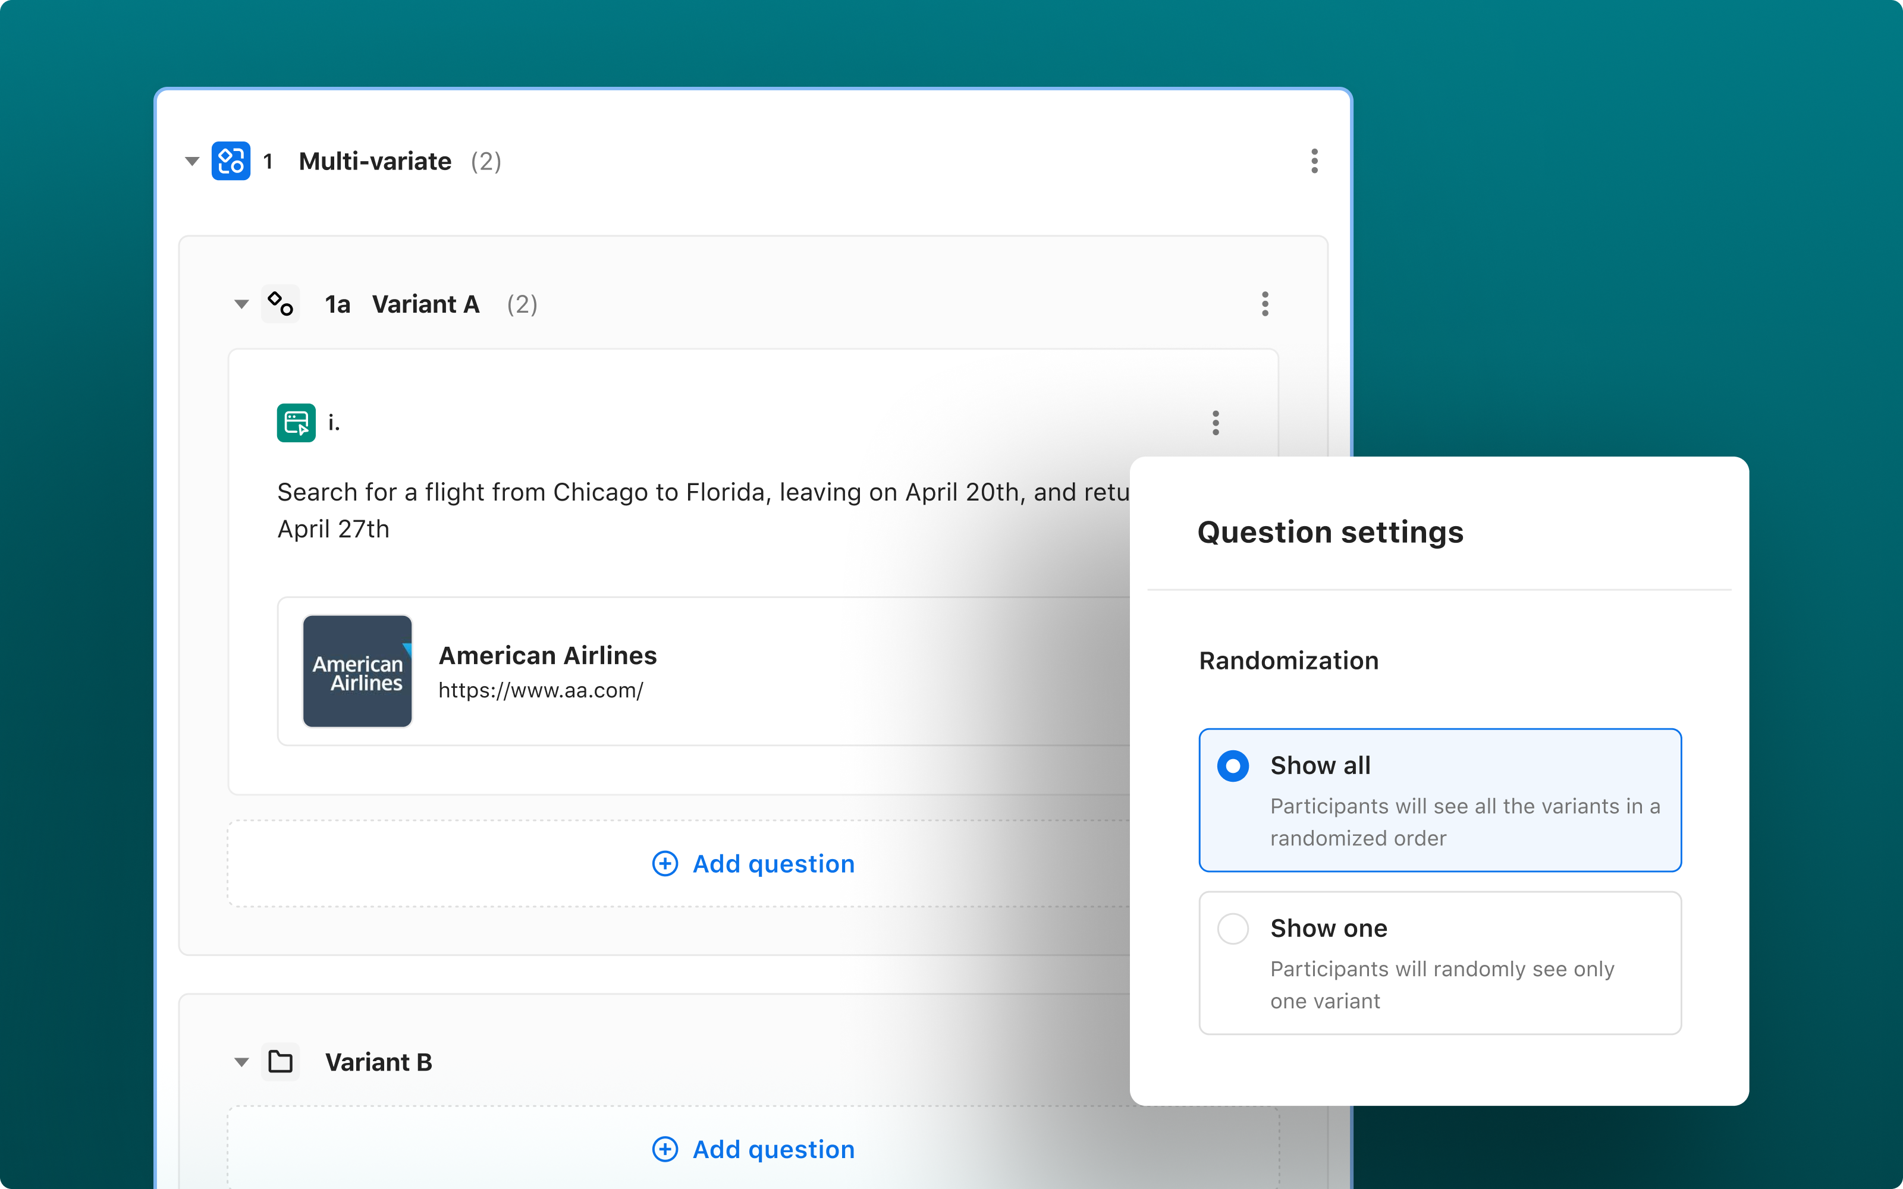
Task: Select the Show all radio option
Action: click(1232, 765)
